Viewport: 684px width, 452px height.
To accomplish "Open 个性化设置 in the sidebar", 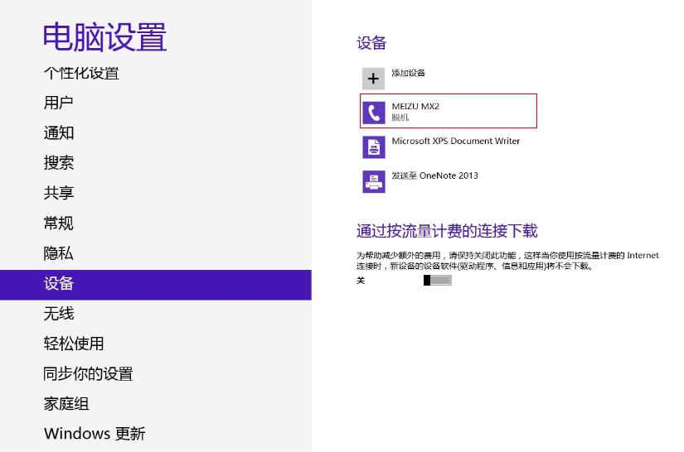I will [81, 73].
